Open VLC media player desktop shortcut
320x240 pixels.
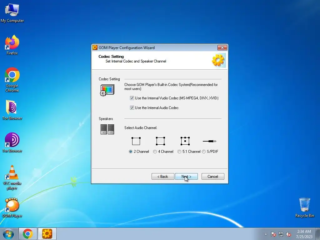tap(12, 177)
